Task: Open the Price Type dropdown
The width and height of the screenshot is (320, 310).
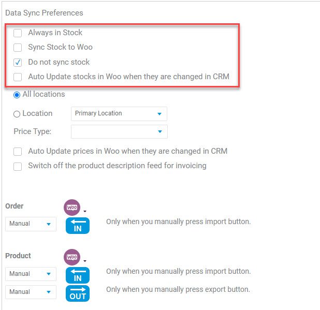Action: point(119,131)
